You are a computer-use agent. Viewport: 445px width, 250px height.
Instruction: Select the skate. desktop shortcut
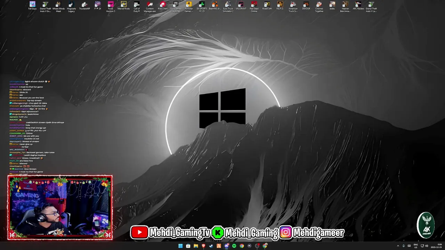[332, 6]
